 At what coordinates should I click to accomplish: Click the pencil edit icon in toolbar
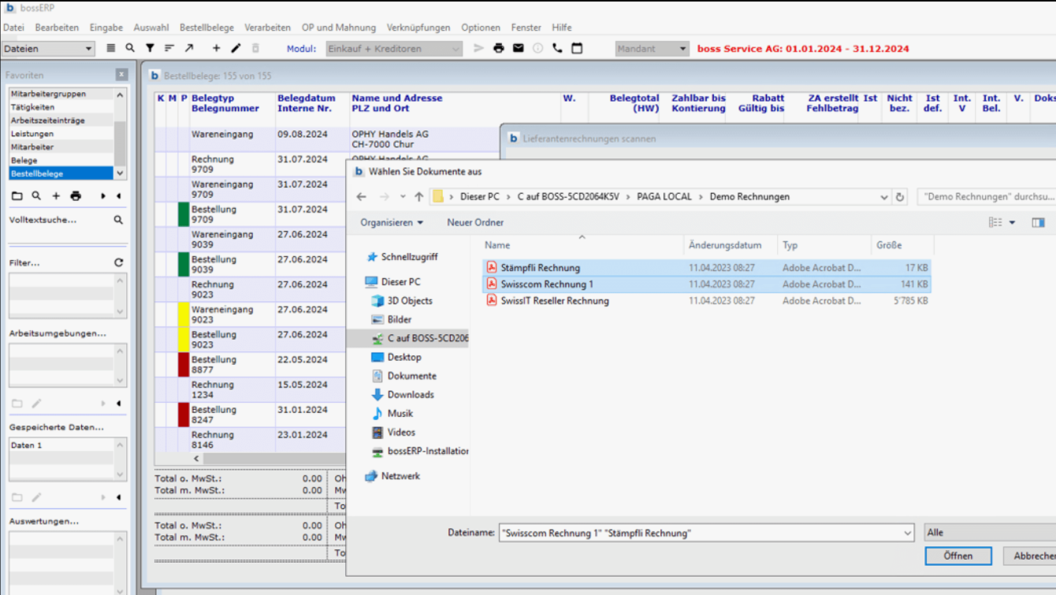pos(236,49)
